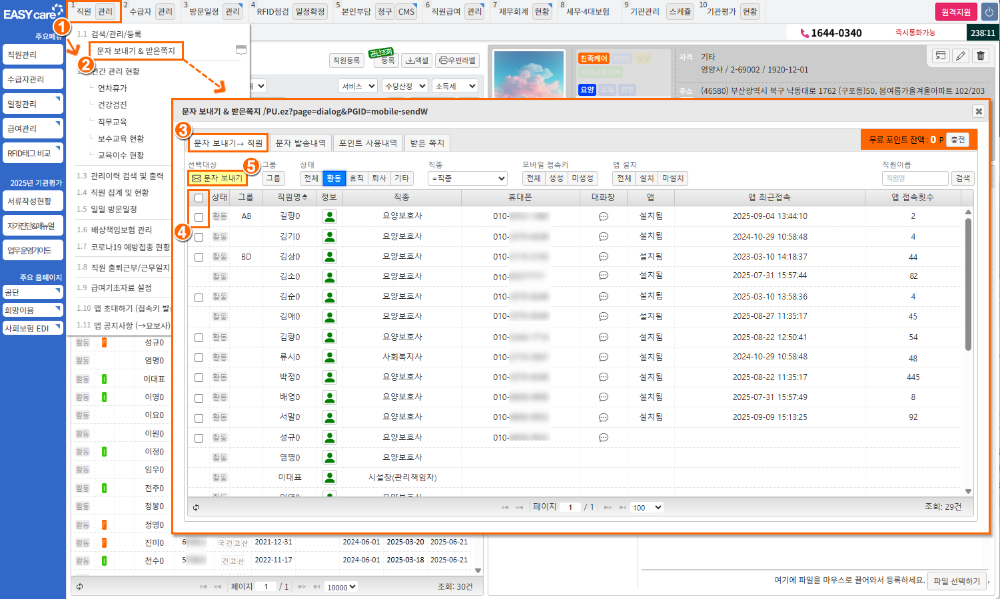Open the rows-per-page 100 dropdown
This screenshot has width=1000, height=599.
pyautogui.click(x=647, y=507)
